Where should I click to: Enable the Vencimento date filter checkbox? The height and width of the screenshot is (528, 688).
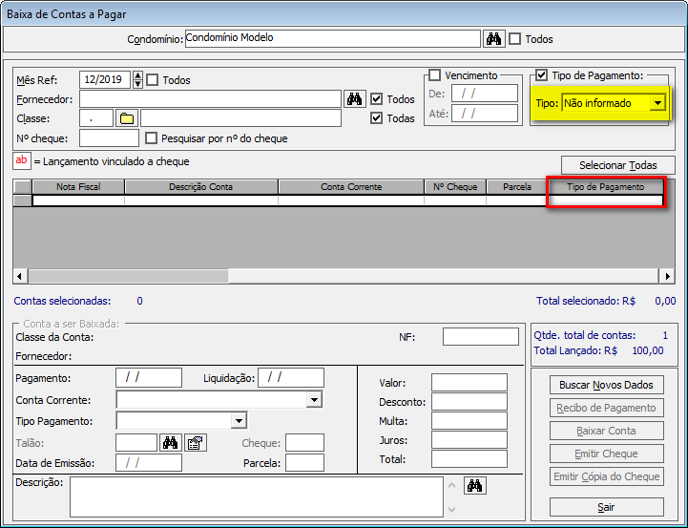pyautogui.click(x=435, y=75)
